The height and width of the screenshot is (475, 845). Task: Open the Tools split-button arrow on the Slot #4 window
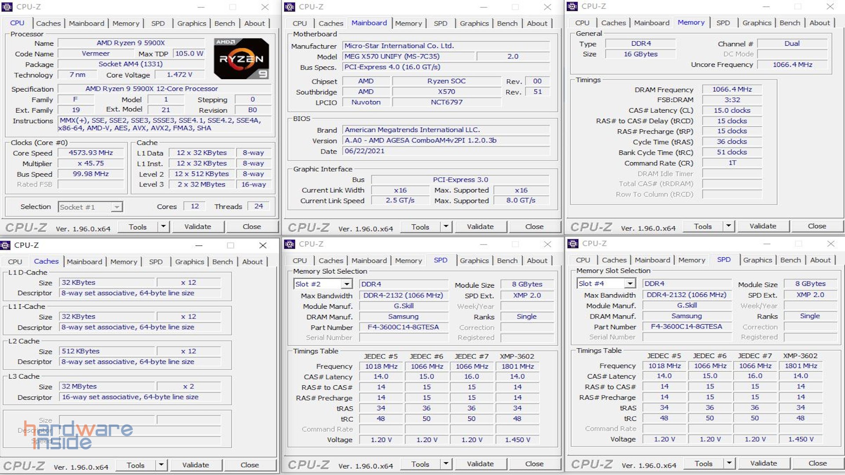729,463
